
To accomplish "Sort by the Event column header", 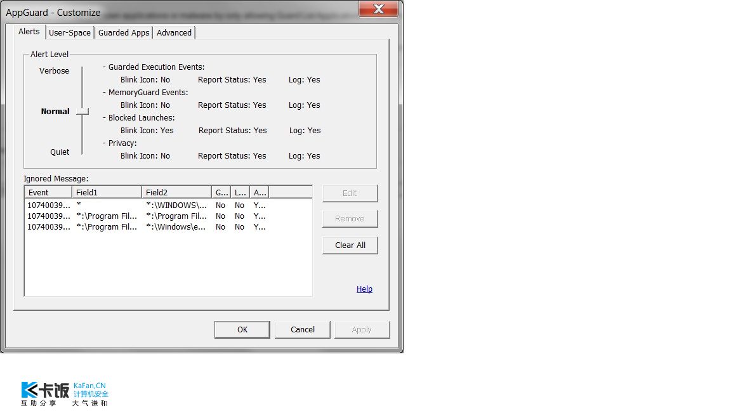I will (48, 192).
